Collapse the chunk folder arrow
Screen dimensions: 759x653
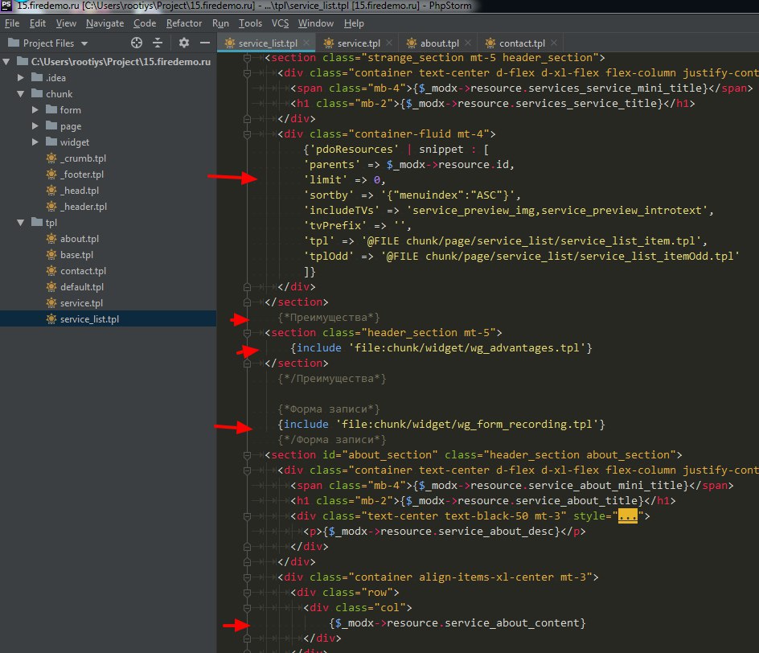pyautogui.click(x=21, y=93)
